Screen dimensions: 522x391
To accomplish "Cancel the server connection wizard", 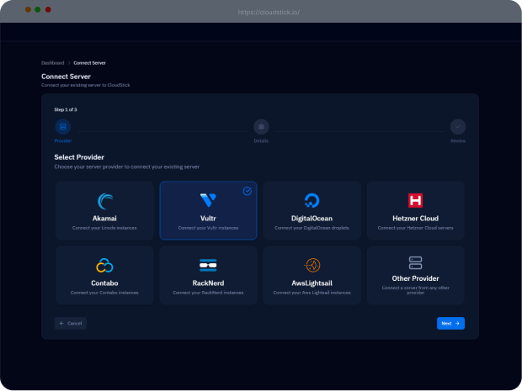I will (x=71, y=323).
